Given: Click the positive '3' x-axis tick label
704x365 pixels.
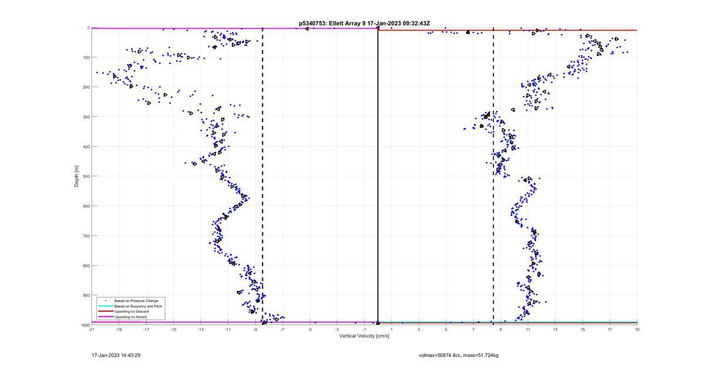Looking at the screenshot, I should [419, 330].
